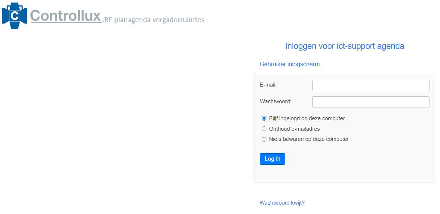Choose the 'Niets bewaren op deze computer' radio button
Image resolution: width=440 pixels, height=214 pixels.
pos(264,139)
